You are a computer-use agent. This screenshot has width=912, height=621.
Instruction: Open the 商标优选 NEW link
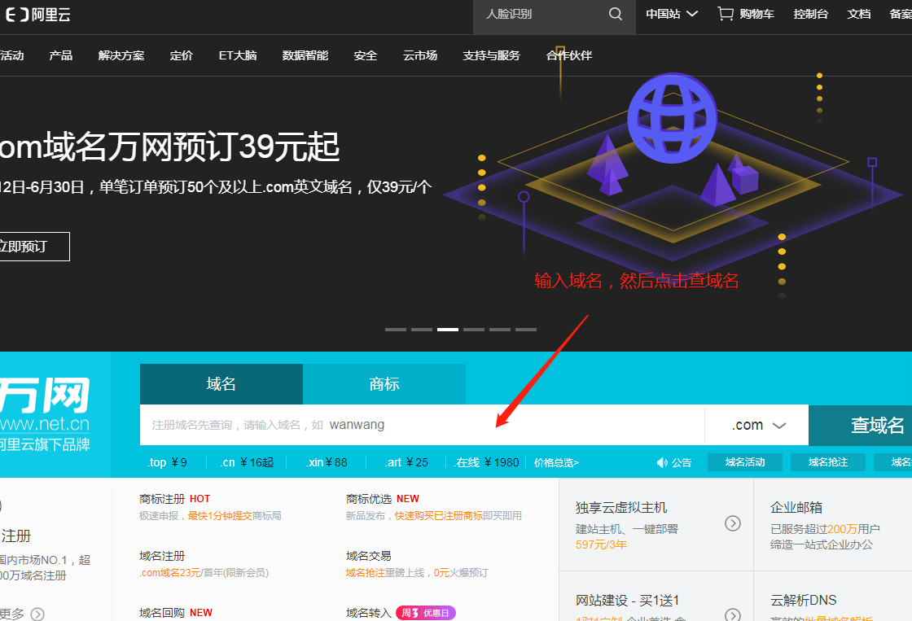point(383,499)
